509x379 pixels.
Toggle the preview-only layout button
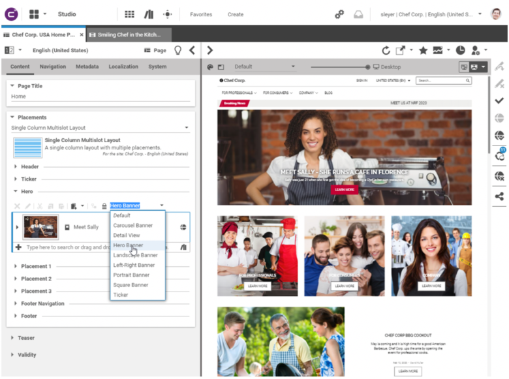tap(474, 67)
